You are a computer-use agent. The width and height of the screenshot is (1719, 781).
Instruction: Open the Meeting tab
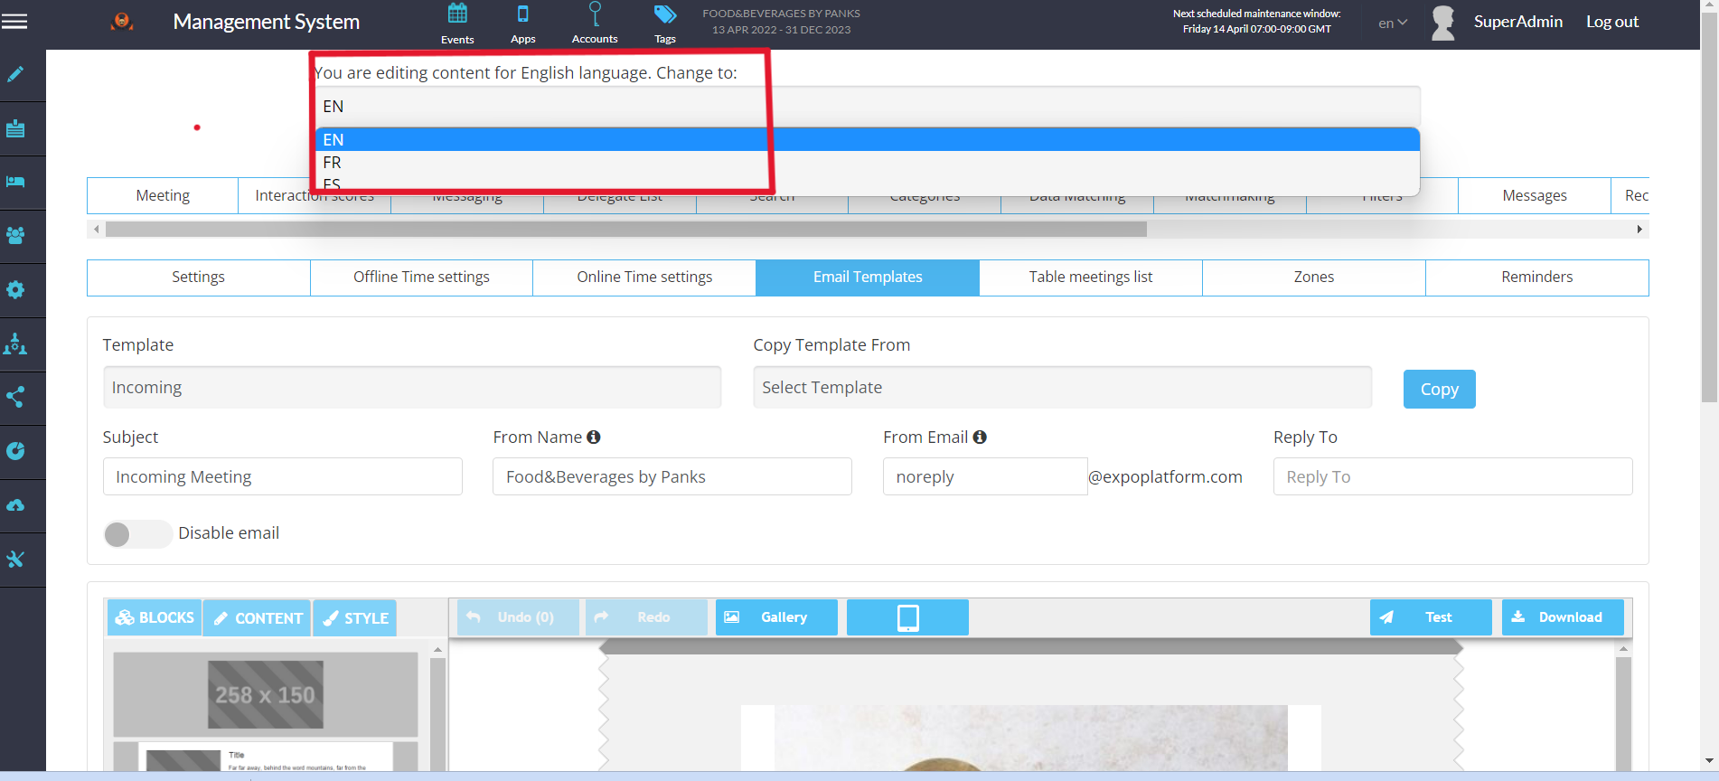click(163, 195)
